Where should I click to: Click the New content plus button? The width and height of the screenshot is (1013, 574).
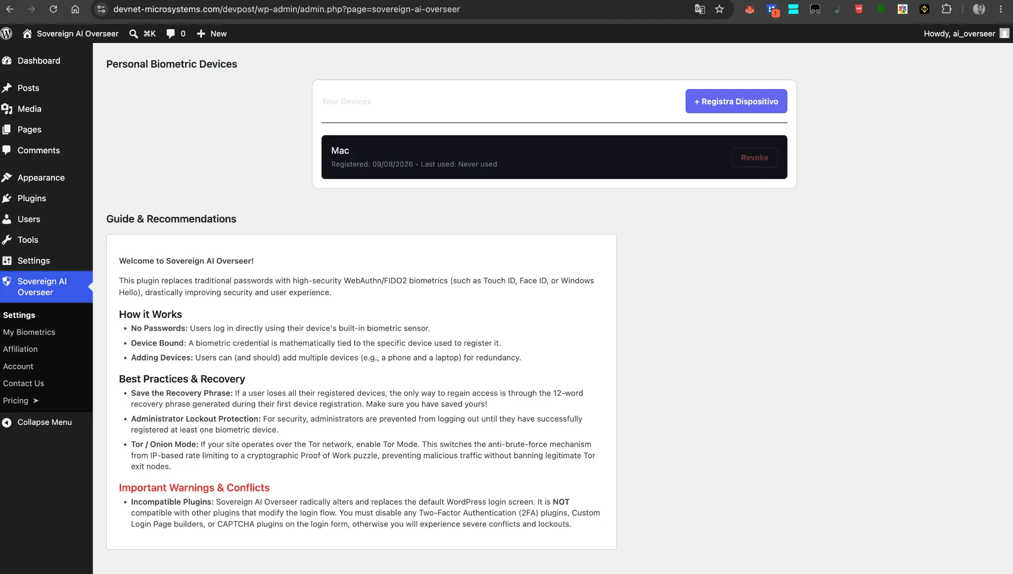(x=212, y=34)
